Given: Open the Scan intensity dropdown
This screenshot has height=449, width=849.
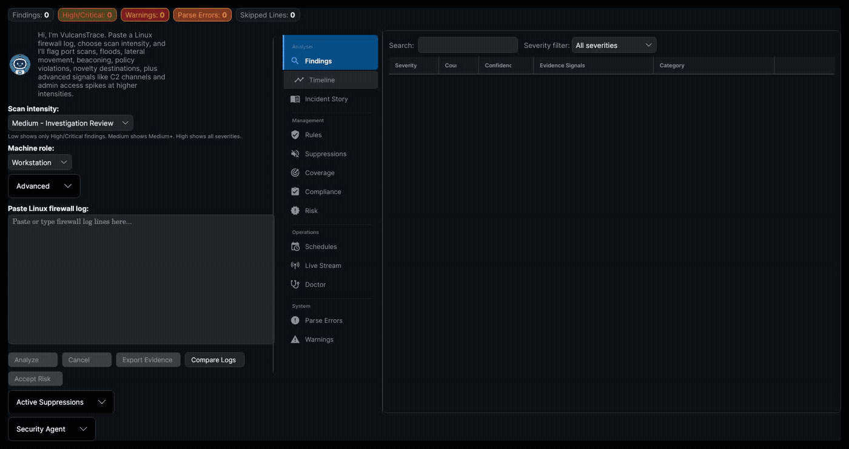Looking at the screenshot, I should point(70,123).
